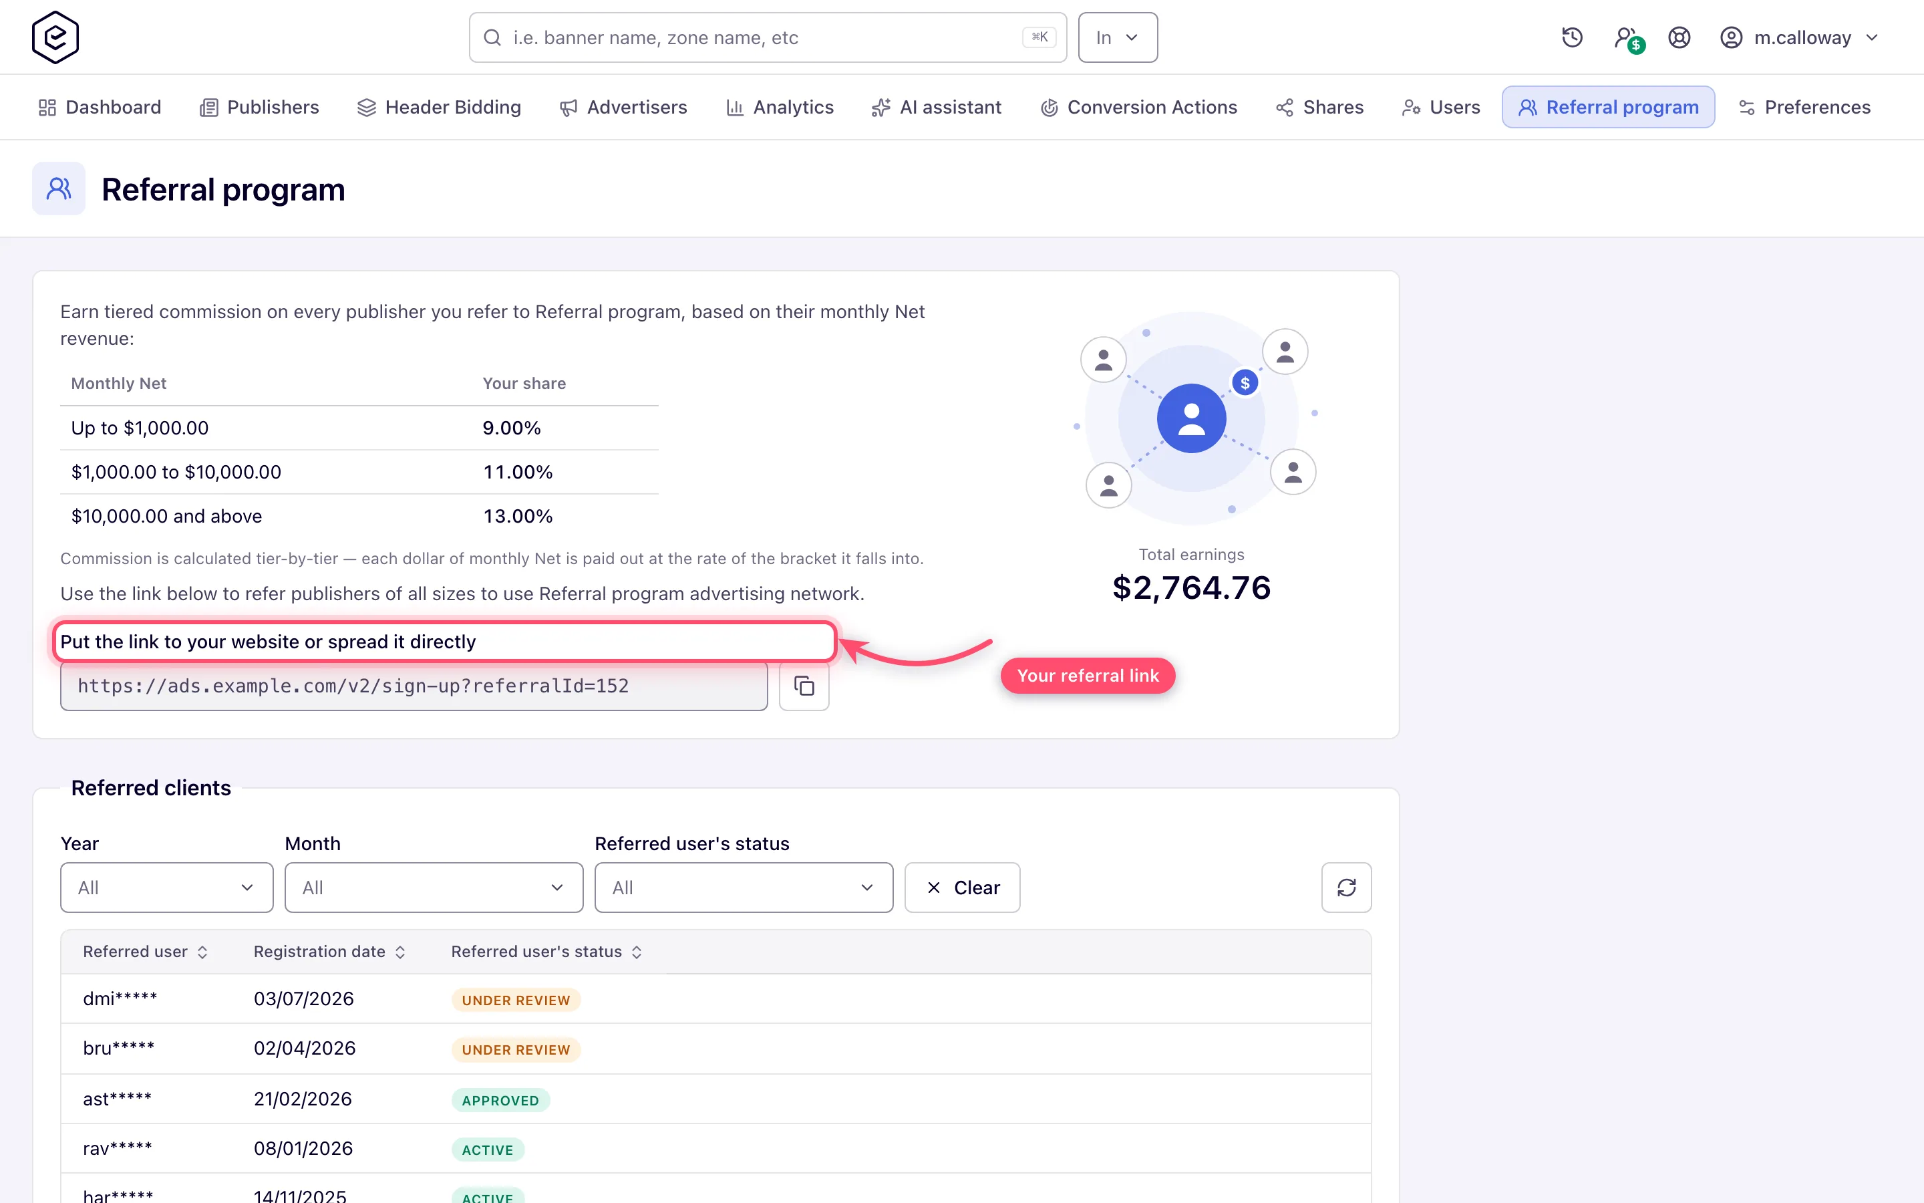
Task: Go to the Dashboard tab
Action: pyautogui.click(x=100, y=107)
